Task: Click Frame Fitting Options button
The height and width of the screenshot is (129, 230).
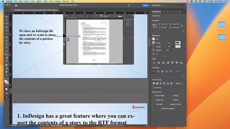Action: [x=178, y=83]
